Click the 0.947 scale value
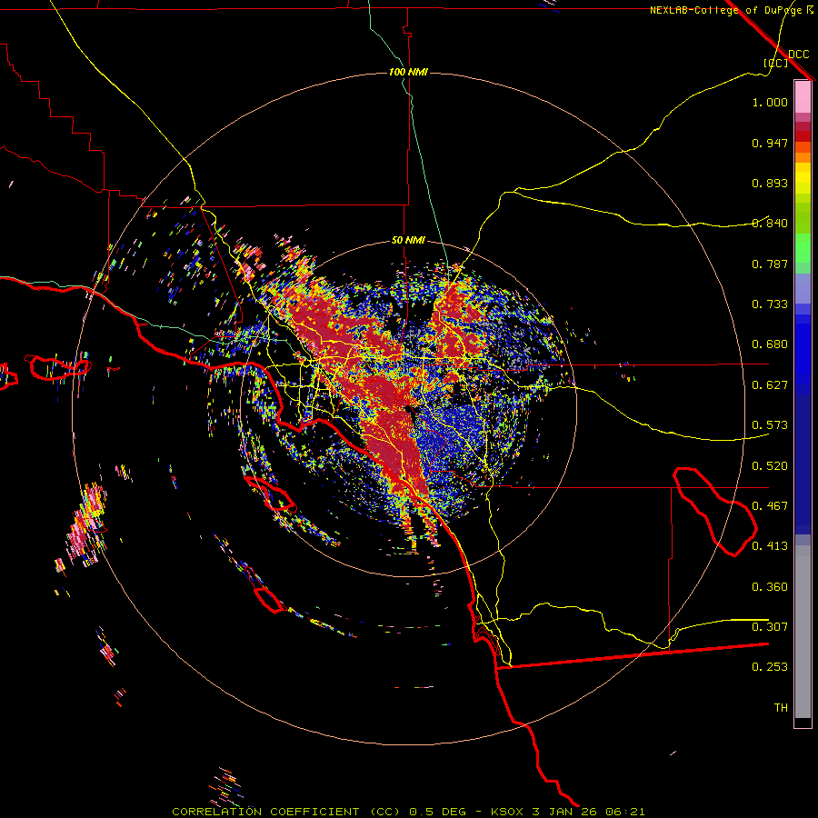818x818 pixels. tap(770, 143)
